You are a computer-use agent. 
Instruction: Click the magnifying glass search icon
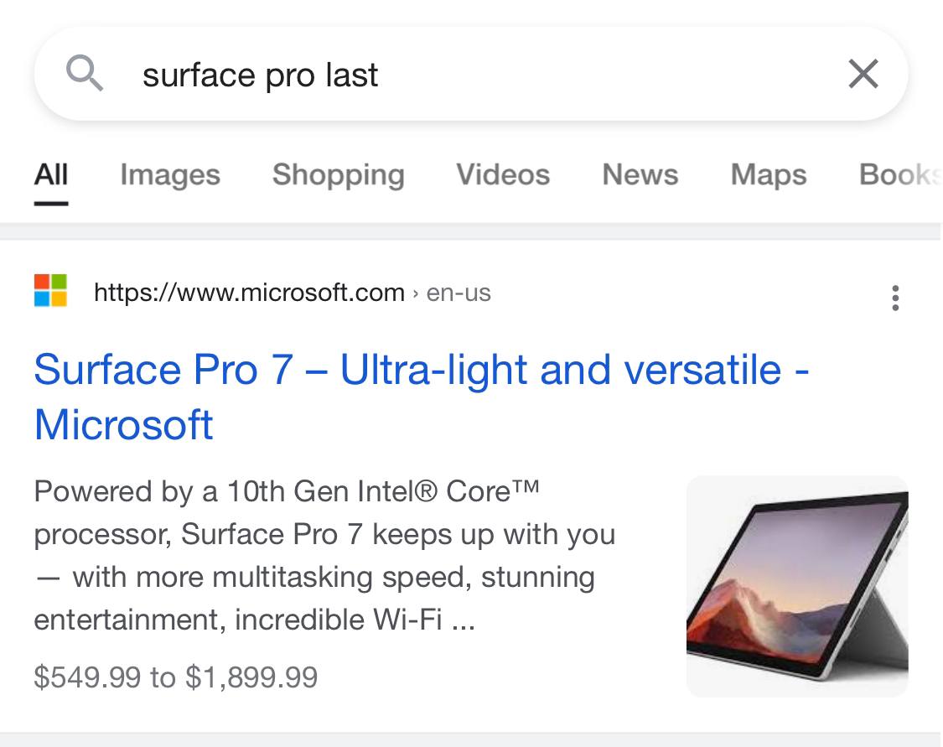(85, 75)
